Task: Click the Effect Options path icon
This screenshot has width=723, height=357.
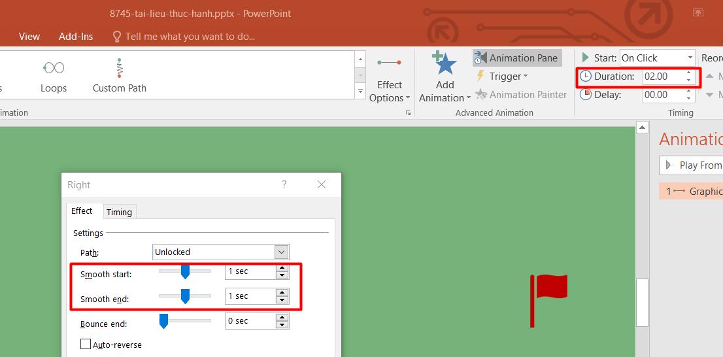Action: [x=390, y=63]
